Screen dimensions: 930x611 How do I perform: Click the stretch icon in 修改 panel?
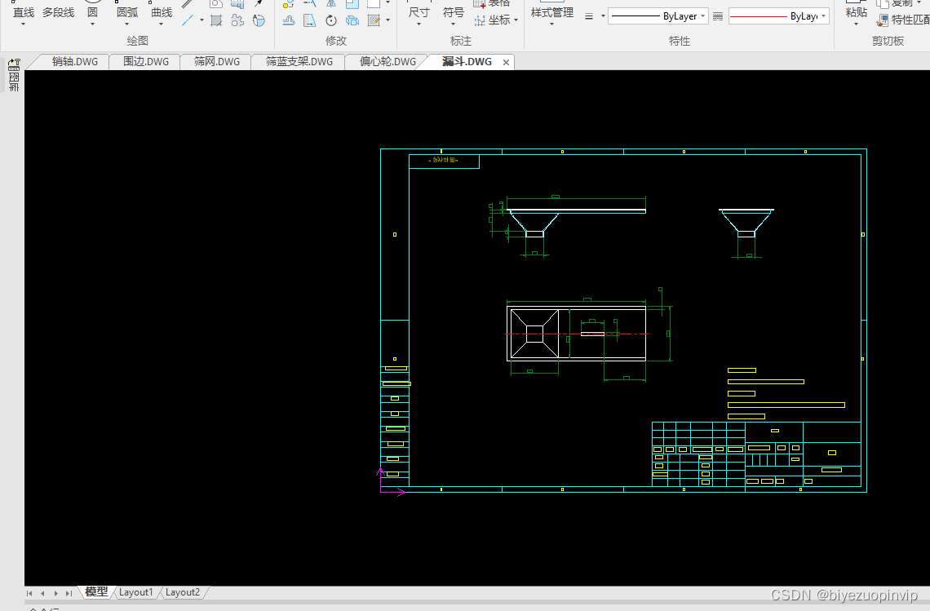click(310, 20)
